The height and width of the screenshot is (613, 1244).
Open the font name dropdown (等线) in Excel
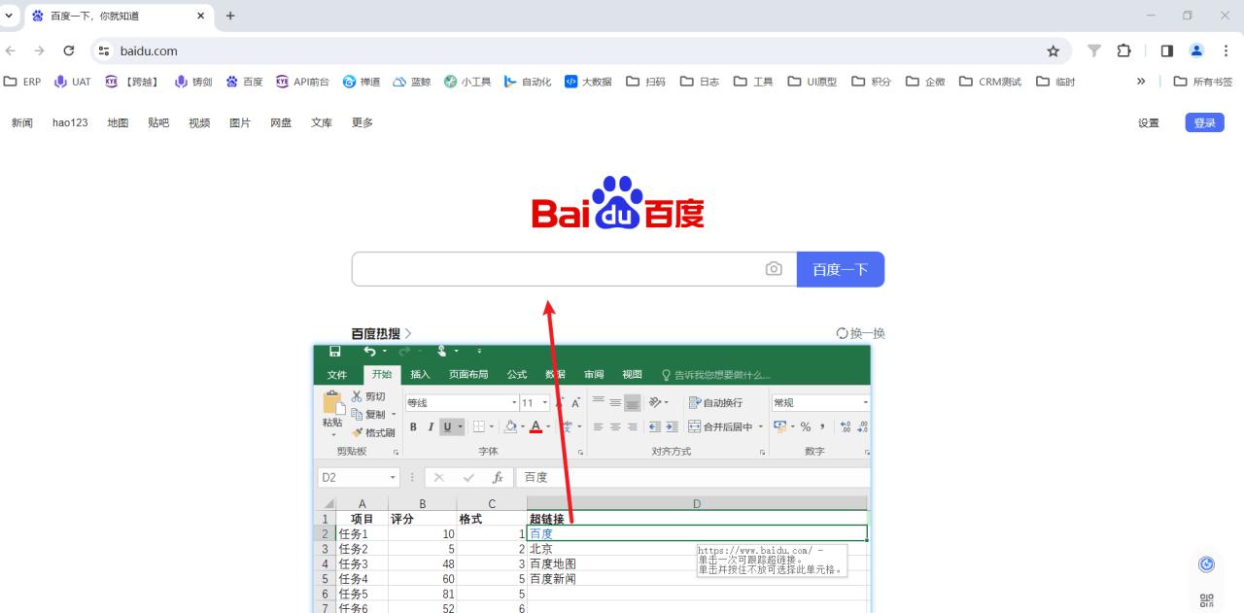(x=514, y=402)
